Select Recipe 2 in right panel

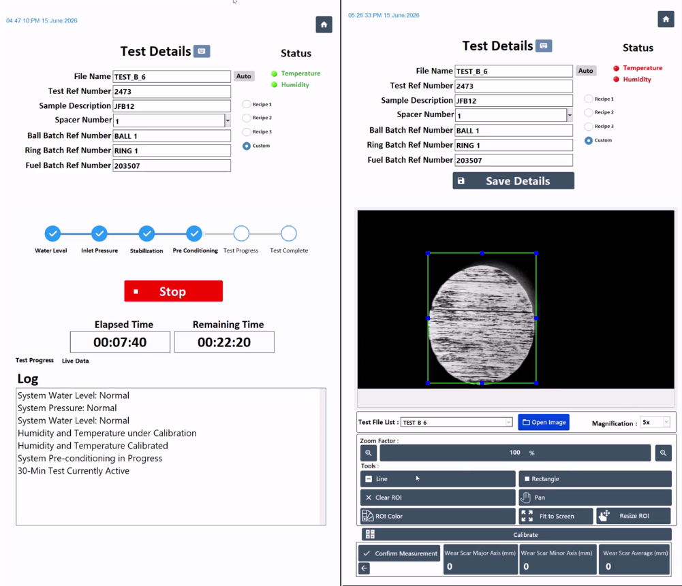[x=589, y=112]
